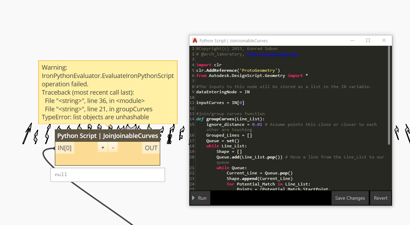Click the 'def groupCurves(Line_List):' line
Viewport: 410px width, 225px height.
click(230, 119)
